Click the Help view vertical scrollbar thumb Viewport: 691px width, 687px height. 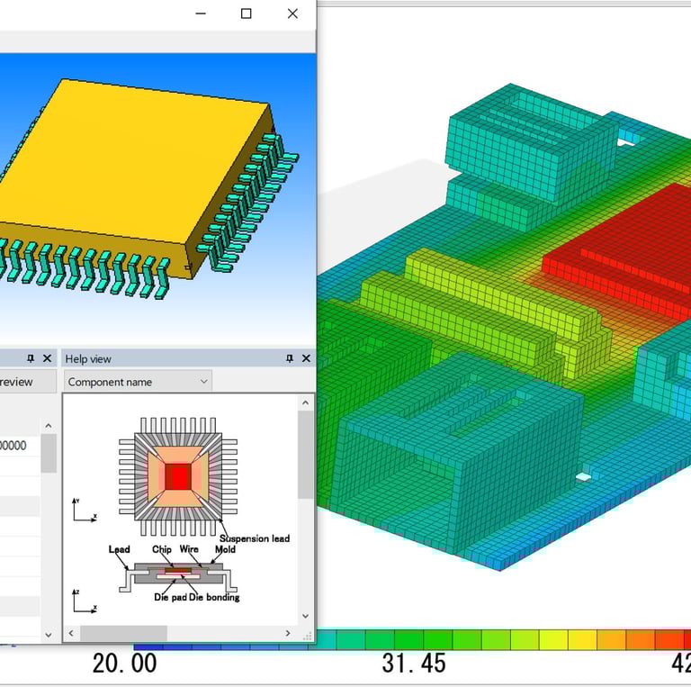pos(305,455)
